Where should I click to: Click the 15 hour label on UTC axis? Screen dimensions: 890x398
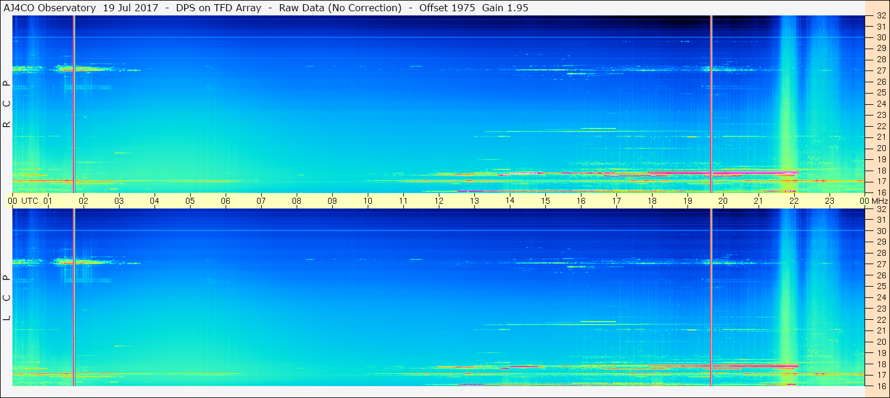click(545, 201)
